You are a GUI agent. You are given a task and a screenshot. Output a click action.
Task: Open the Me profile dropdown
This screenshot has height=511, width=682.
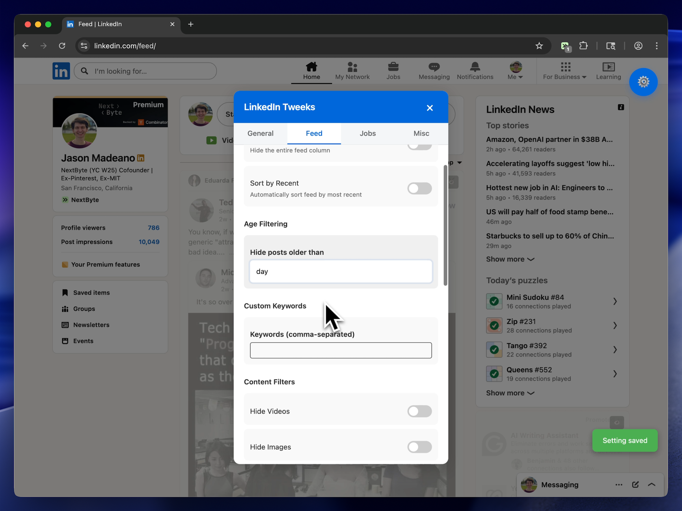[x=515, y=71]
